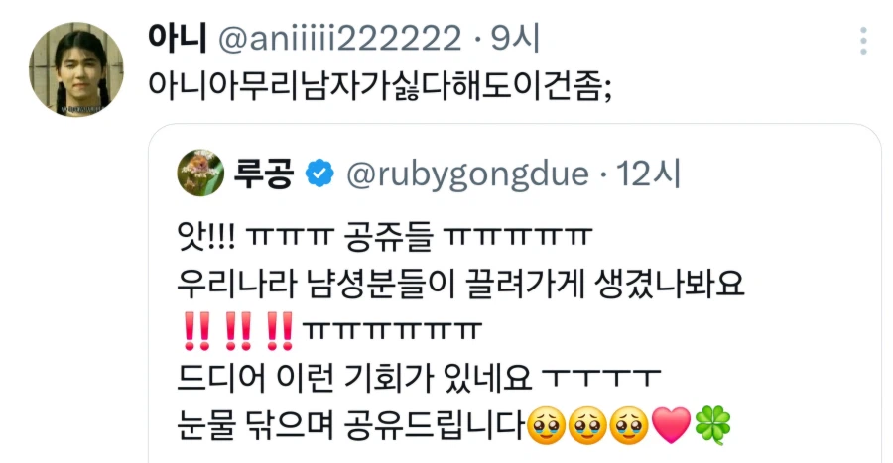Viewport: 893px width, 463px height.
Task: Click the first red double exclamation emoji
Action: coord(197,330)
